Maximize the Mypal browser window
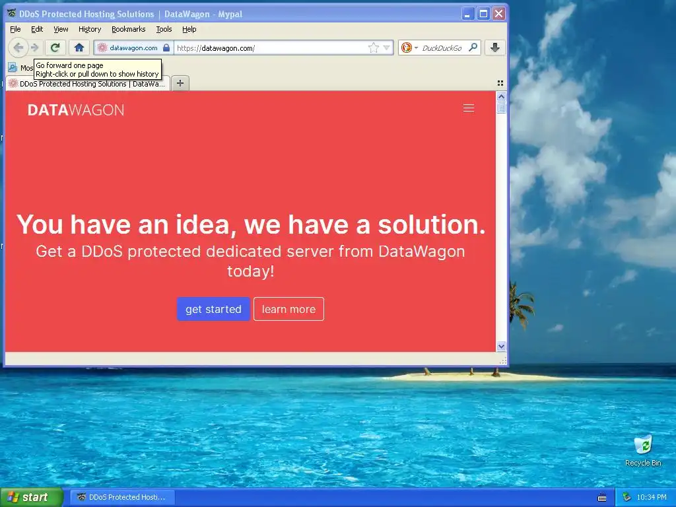The image size is (676, 507). pos(483,14)
